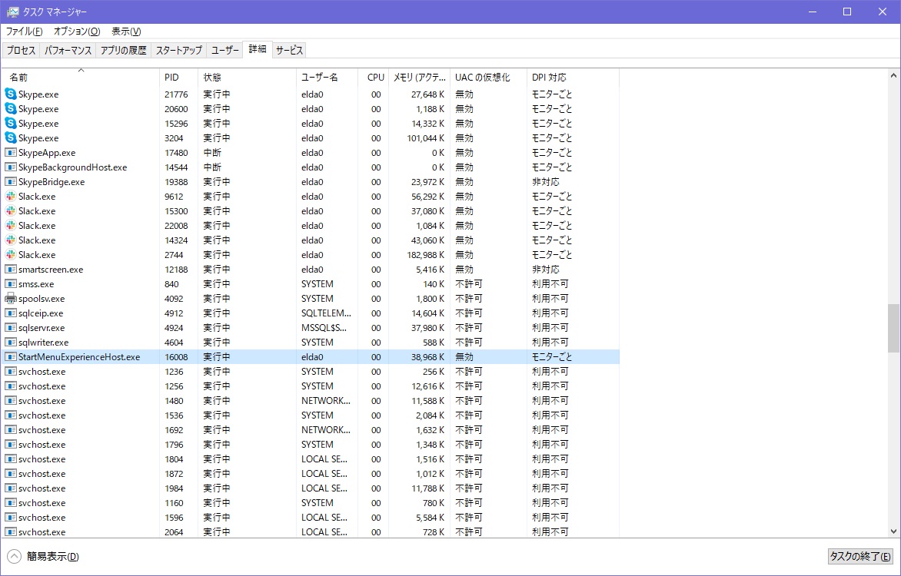Click Task Manager title bar icon
901x576 pixels.
click(x=12, y=12)
